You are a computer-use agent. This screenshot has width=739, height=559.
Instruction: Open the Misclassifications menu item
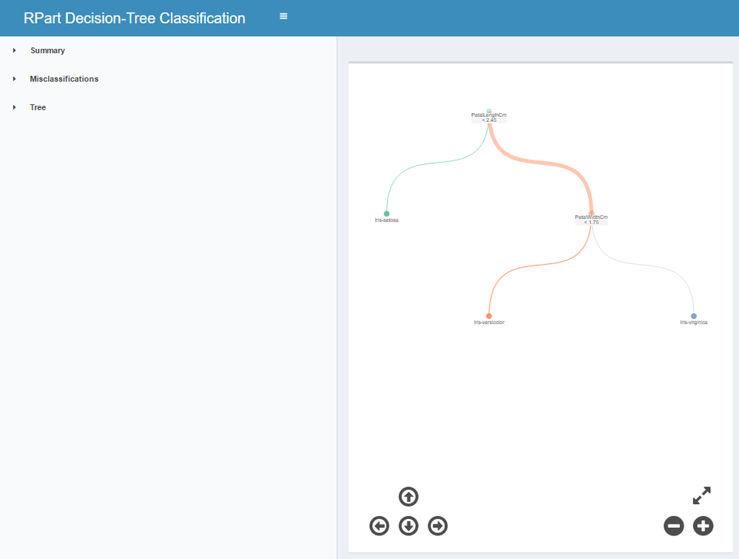pos(64,78)
